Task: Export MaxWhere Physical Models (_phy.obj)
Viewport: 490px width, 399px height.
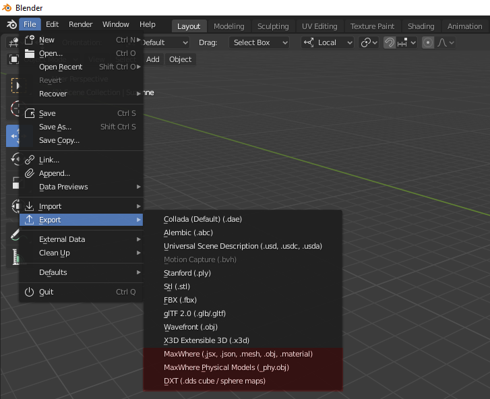Action: click(243, 367)
